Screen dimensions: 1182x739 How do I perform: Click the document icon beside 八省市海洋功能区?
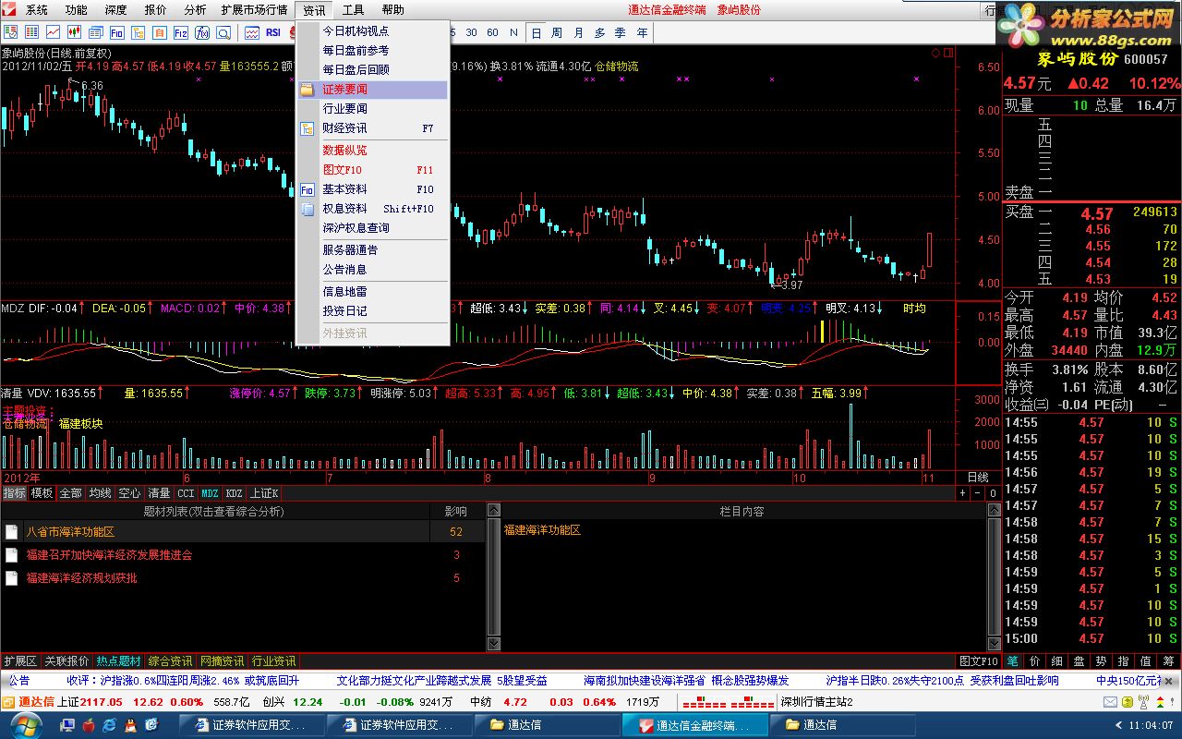(x=12, y=532)
